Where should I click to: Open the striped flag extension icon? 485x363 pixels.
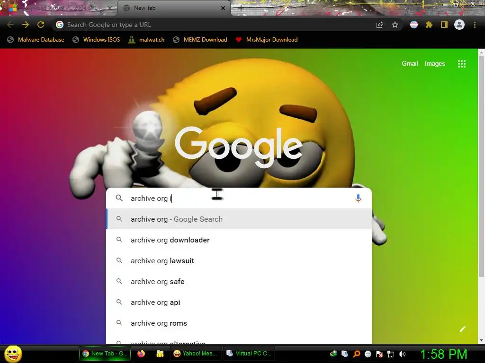(414, 25)
